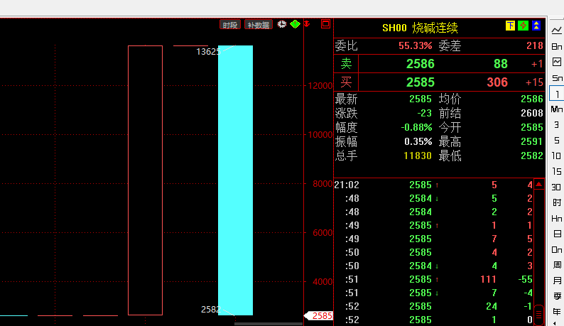
Task: Select the line chart icon in period sidebar
Action: point(557,31)
